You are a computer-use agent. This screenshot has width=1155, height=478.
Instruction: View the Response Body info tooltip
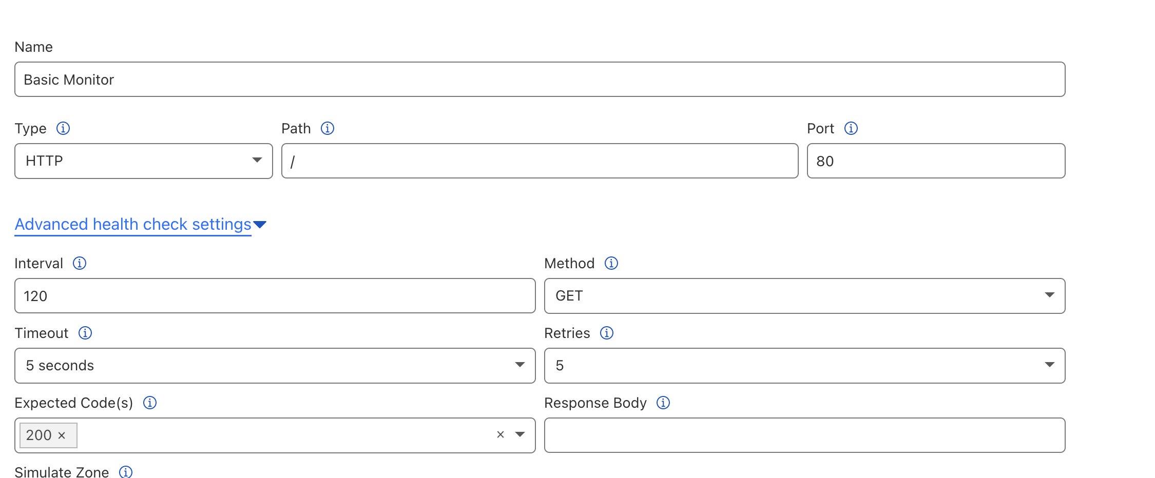(663, 403)
